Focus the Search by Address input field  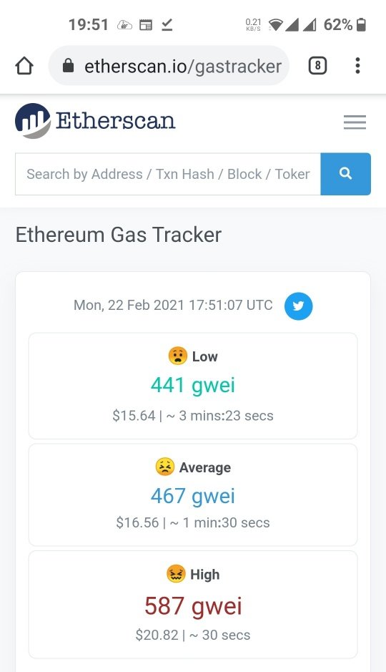point(168,174)
